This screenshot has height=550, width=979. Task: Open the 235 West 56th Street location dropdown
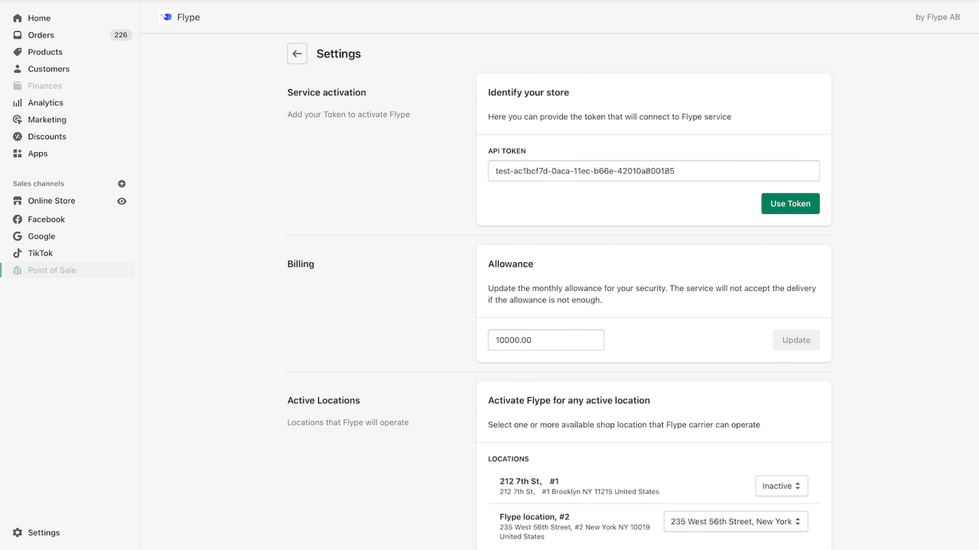pos(735,522)
